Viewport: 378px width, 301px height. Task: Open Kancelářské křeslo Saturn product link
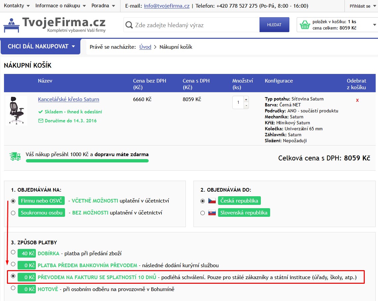pos(68,99)
